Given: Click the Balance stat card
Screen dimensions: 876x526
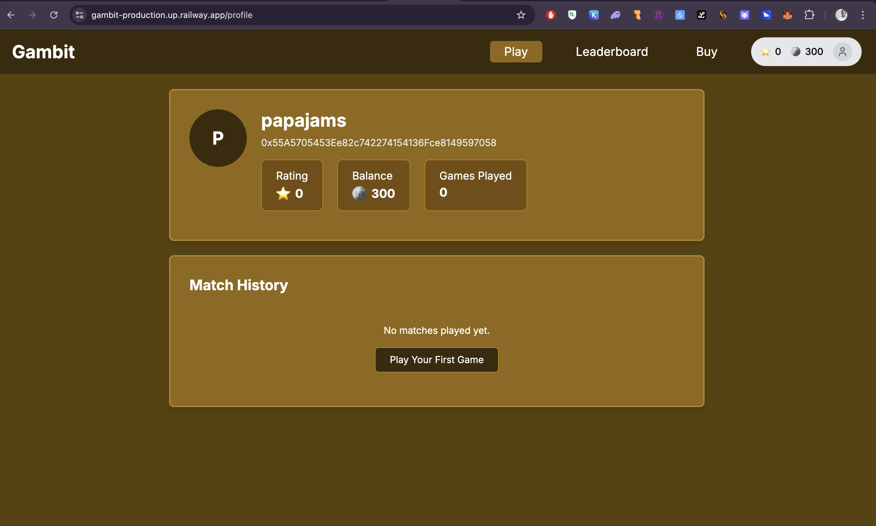Looking at the screenshot, I should coord(373,185).
